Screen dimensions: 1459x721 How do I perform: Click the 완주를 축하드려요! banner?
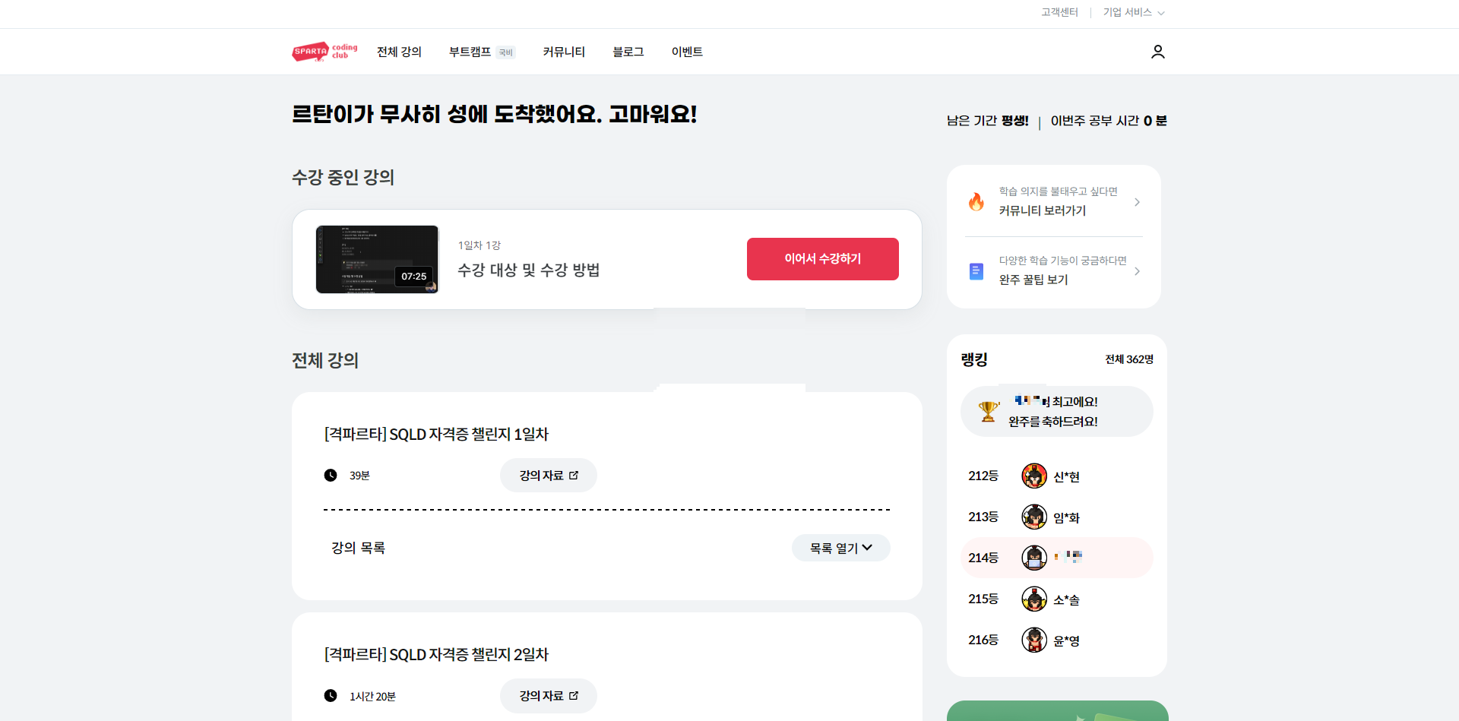tap(1057, 411)
